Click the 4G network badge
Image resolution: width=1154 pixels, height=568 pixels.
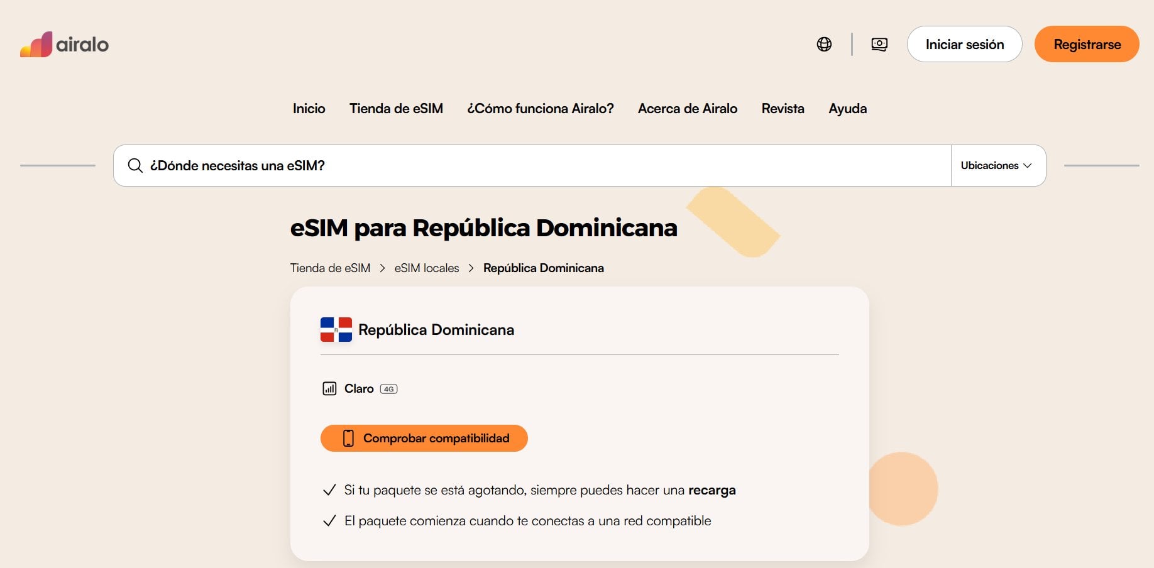(388, 388)
